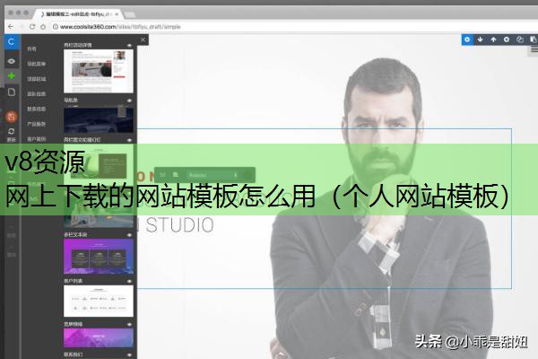This screenshot has width=538, height=359.
Task: Click the 客户列表 template title
Action: click(x=74, y=281)
